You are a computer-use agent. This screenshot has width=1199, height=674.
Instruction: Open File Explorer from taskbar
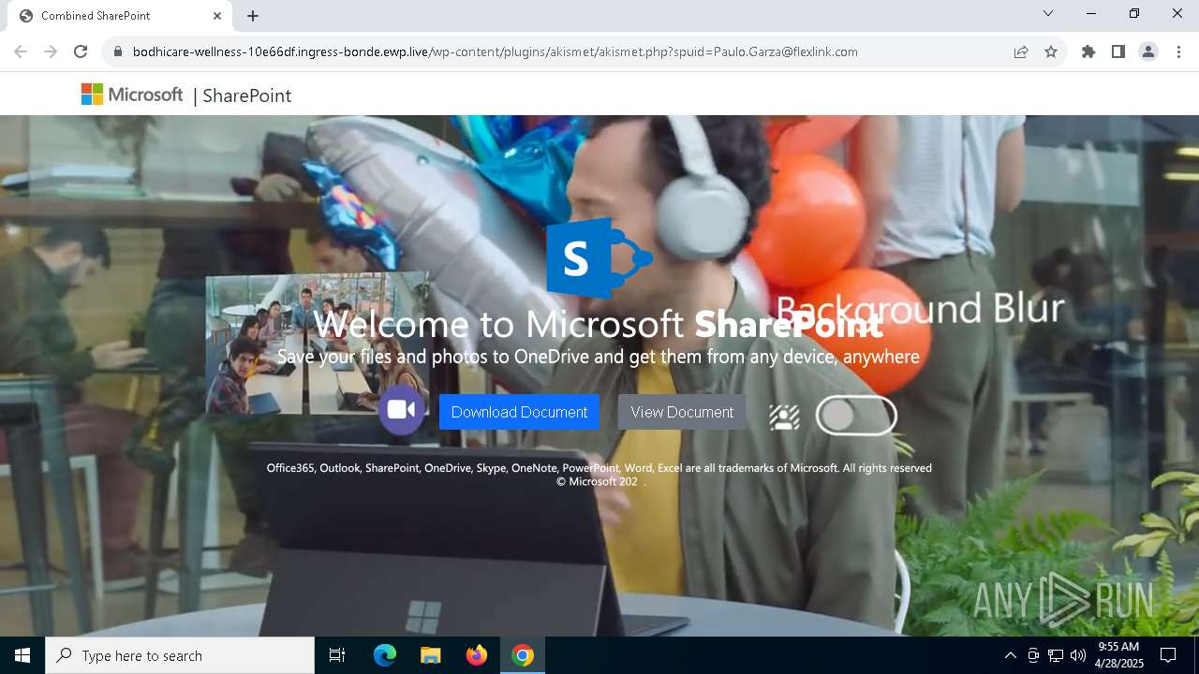point(431,655)
